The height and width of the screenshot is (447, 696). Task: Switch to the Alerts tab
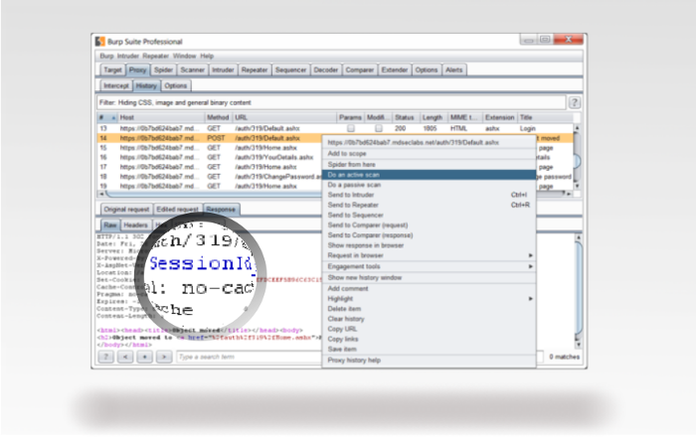(453, 71)
